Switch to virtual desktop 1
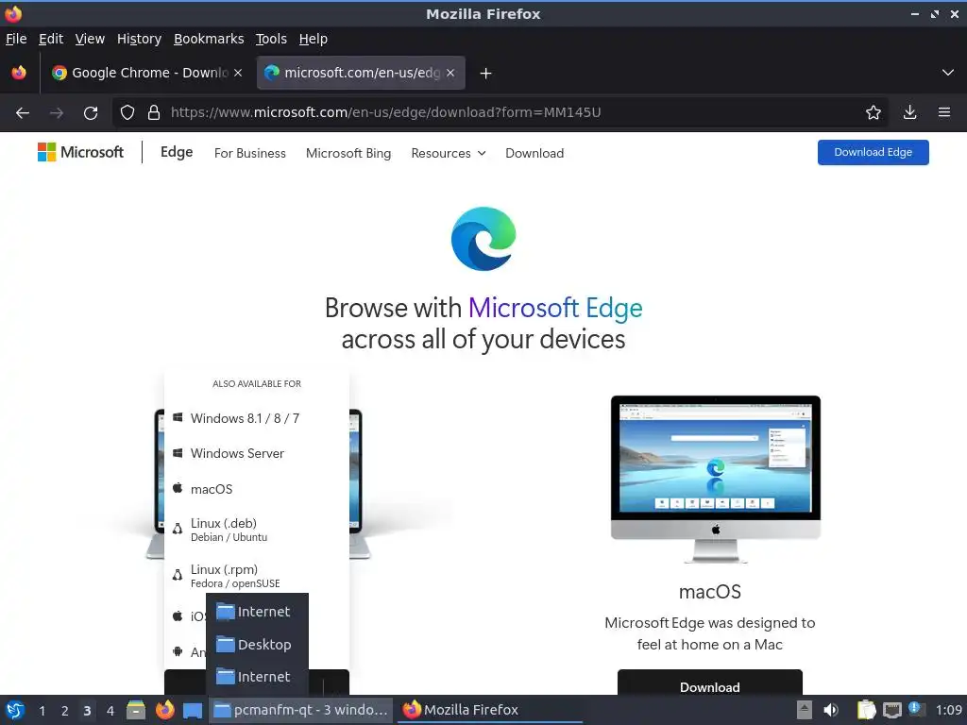Viewport: 967px width, 725px height. coord(42,711)
